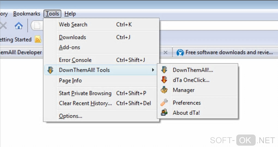Click the Preferences wrench icon

(164, 103)
